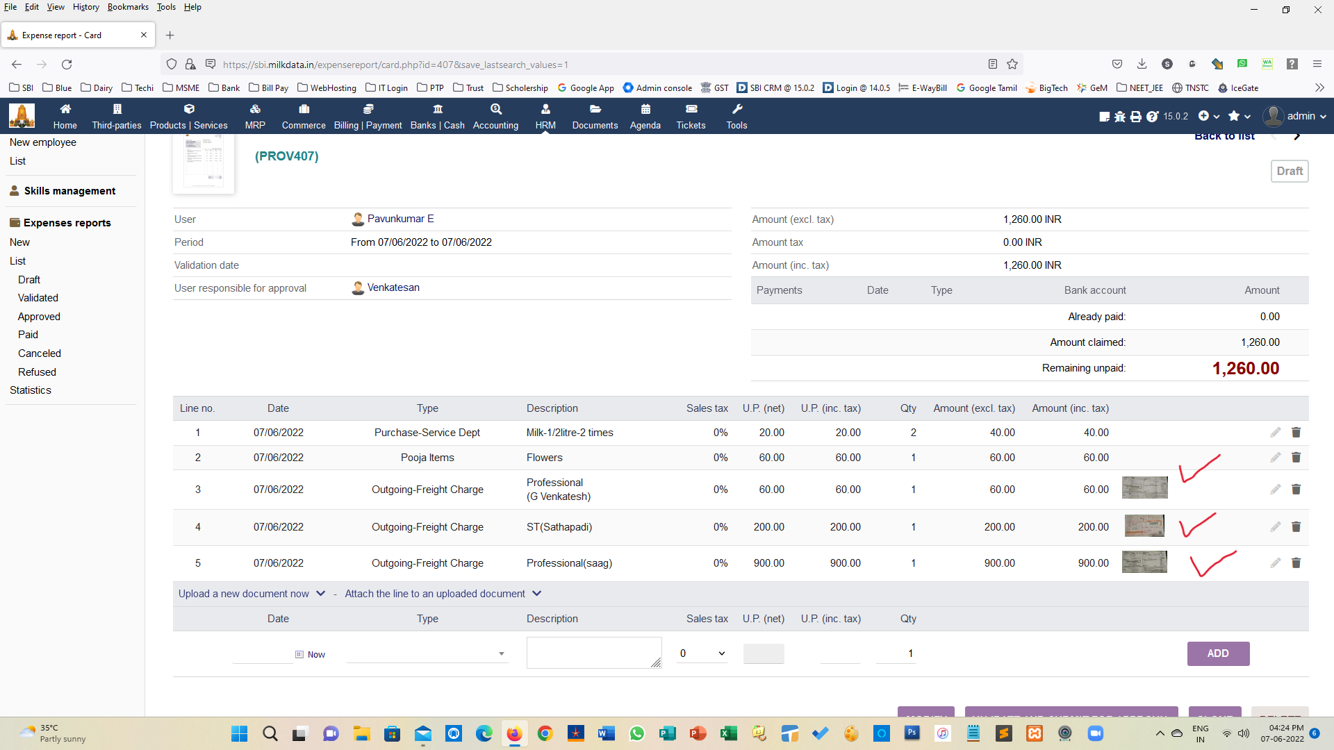Open the Bookmarks menu in menu bar
Image resolution: width=1334 pixels, height=750 pixels.
pos(128,7)
